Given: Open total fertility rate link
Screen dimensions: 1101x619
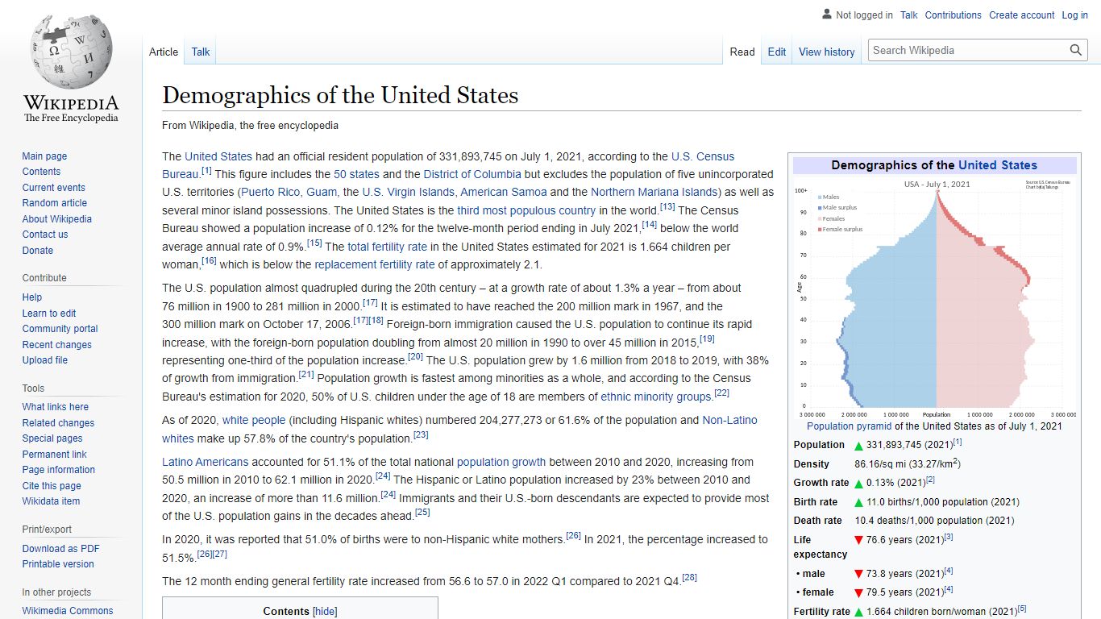Looking at the screenshot, I should 387,247.
